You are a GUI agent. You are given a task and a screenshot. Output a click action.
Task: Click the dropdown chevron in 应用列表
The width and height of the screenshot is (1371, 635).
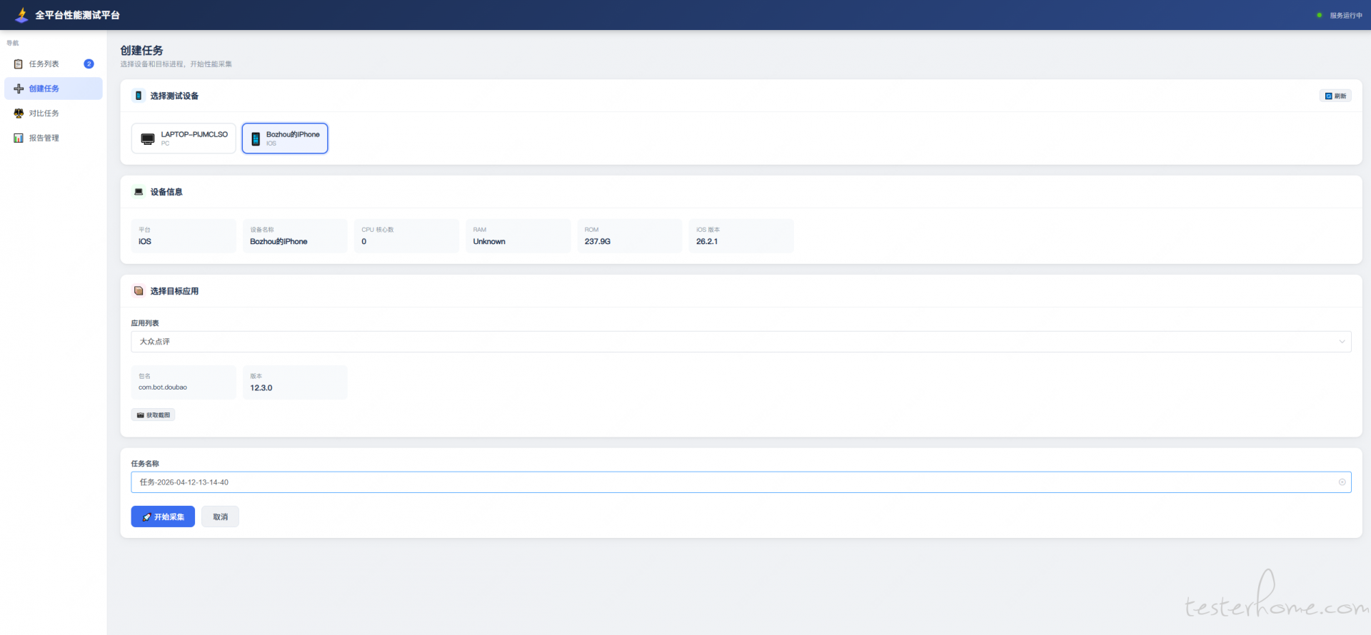1342,342
